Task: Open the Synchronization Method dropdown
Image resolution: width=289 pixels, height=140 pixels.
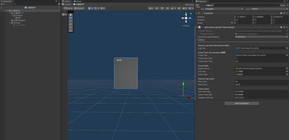Action: point(261,37)
